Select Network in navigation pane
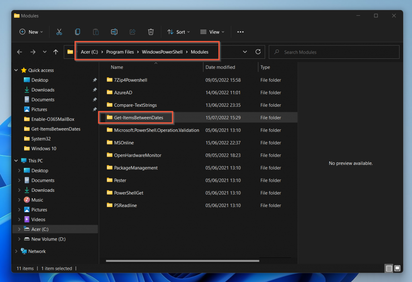Image resolution: width=412 pixels, height=282 pixels. click(37, 251)
